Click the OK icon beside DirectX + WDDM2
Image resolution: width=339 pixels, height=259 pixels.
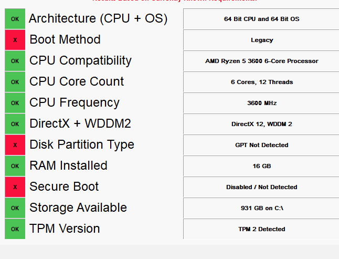[x=15, y=124]
